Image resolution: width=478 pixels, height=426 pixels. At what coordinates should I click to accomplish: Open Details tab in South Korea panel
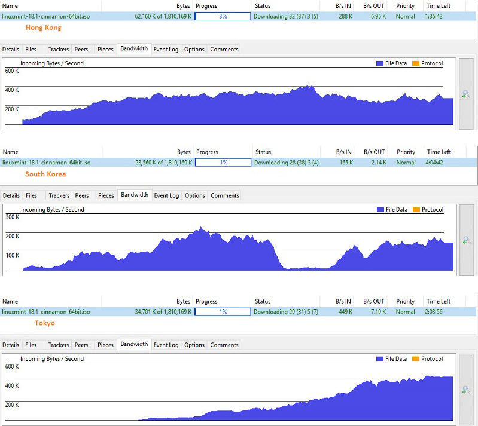pyautogui.click(x=11, y=195)
